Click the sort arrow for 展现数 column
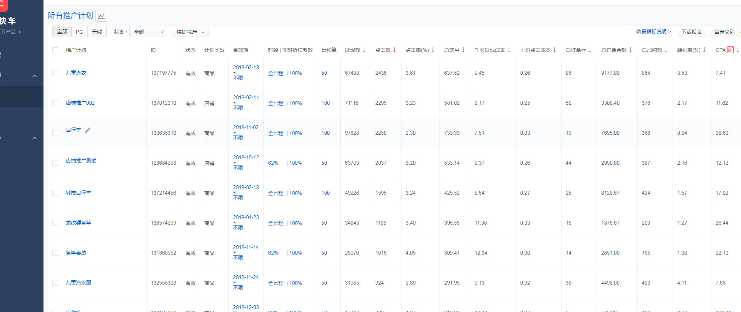Screen dimensions: 741x312 pos(364,50)
